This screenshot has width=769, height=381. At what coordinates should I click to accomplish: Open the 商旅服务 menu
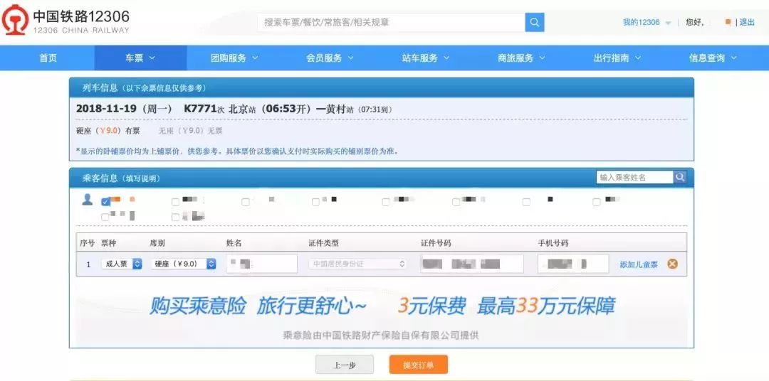[520, 58]
